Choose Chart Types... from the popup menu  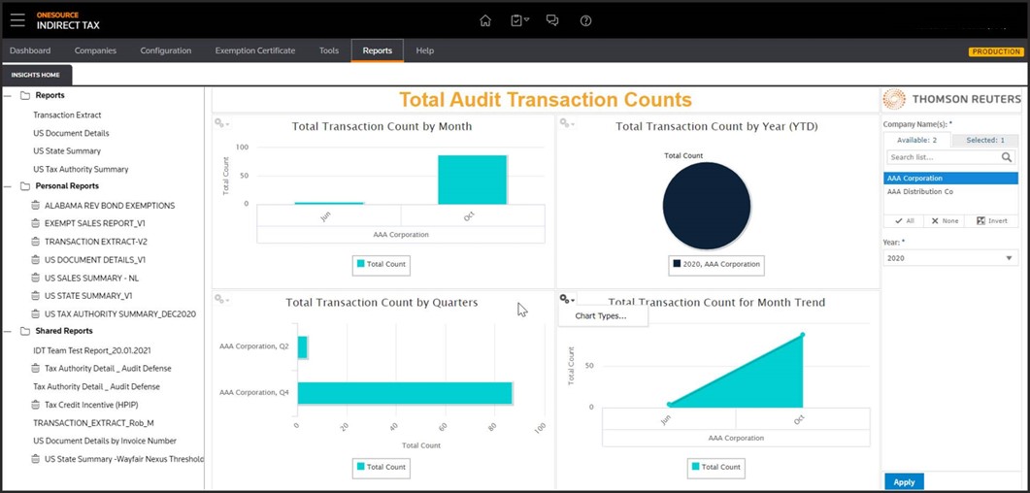click(601, 316)
